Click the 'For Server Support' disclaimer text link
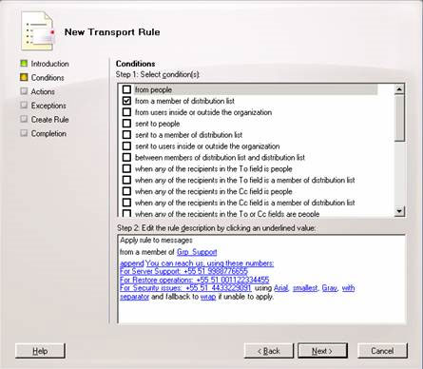 (x=183, y=271)
